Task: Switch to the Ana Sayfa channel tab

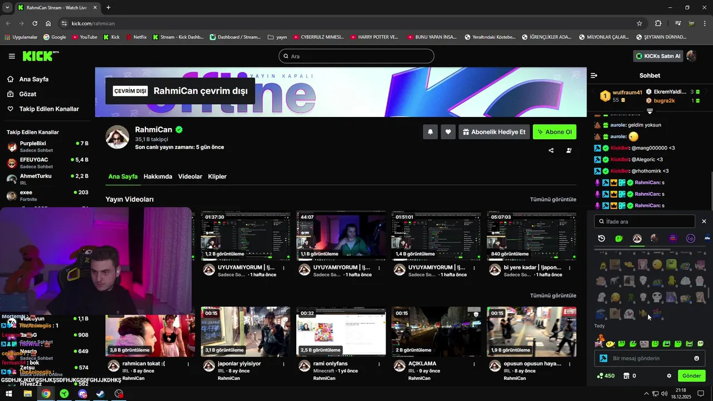Action: coord(123,177)
